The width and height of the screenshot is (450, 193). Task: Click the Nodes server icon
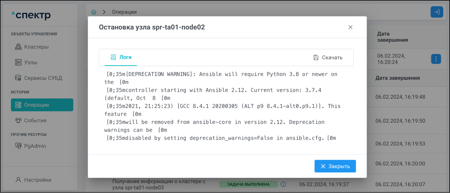tap(18, 62)
